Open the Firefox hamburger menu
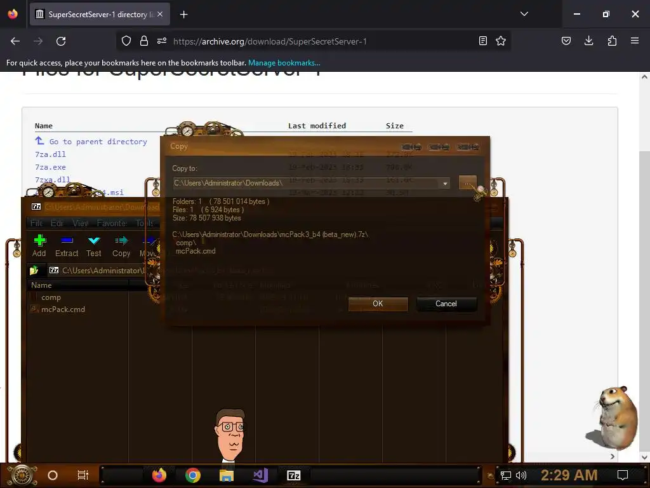 pos(635,41)
